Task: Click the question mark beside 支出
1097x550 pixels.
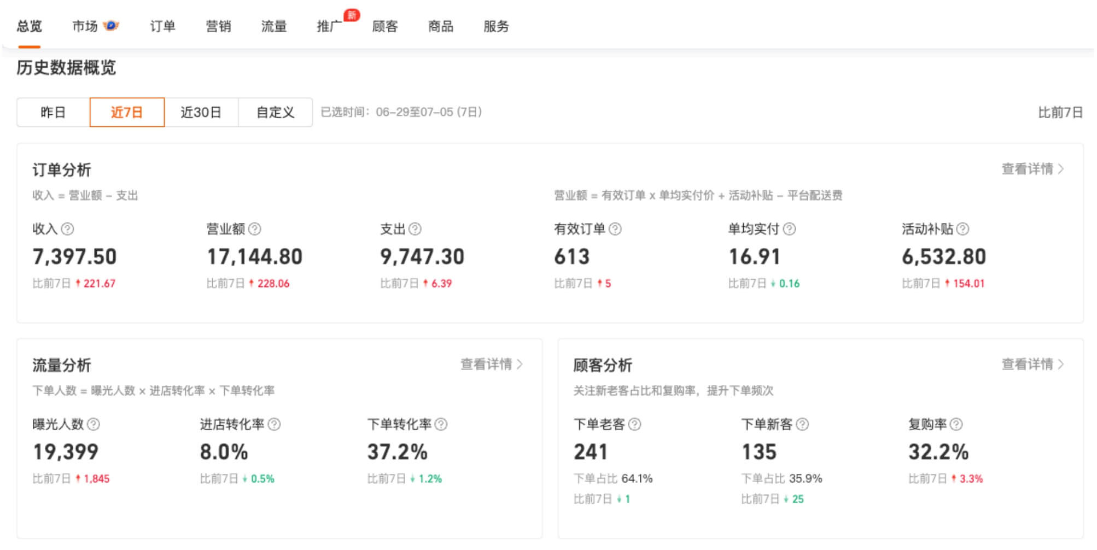Action: [x=415, y=229]
